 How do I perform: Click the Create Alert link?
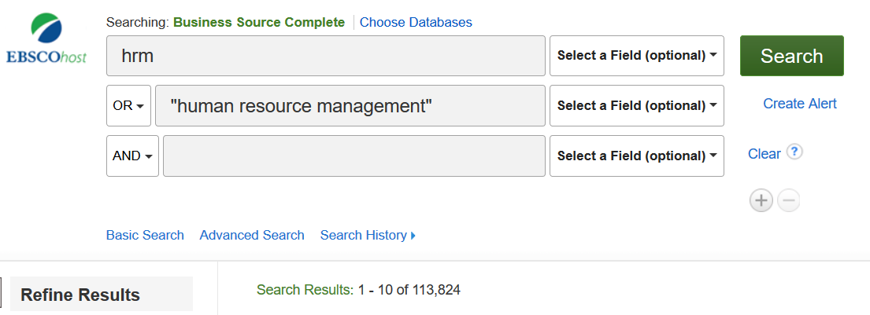799,104
